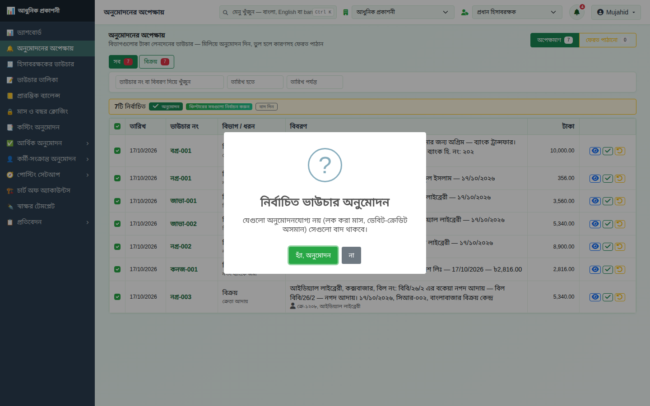Click বাদ দিন deselect button
This screenshot has height=406, width=650.
[x=266, y=106]
